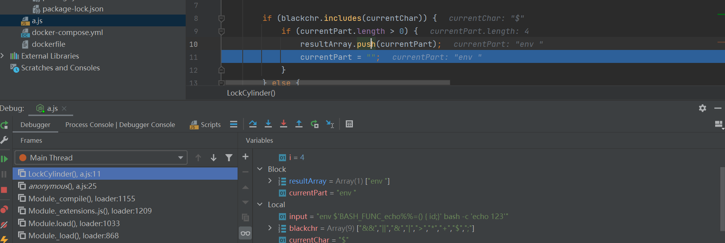Image resolution: width=725 pixels, height=243 pixels.
Task: Click the Rerun a.js debug icon
Action: pos(4,125)
